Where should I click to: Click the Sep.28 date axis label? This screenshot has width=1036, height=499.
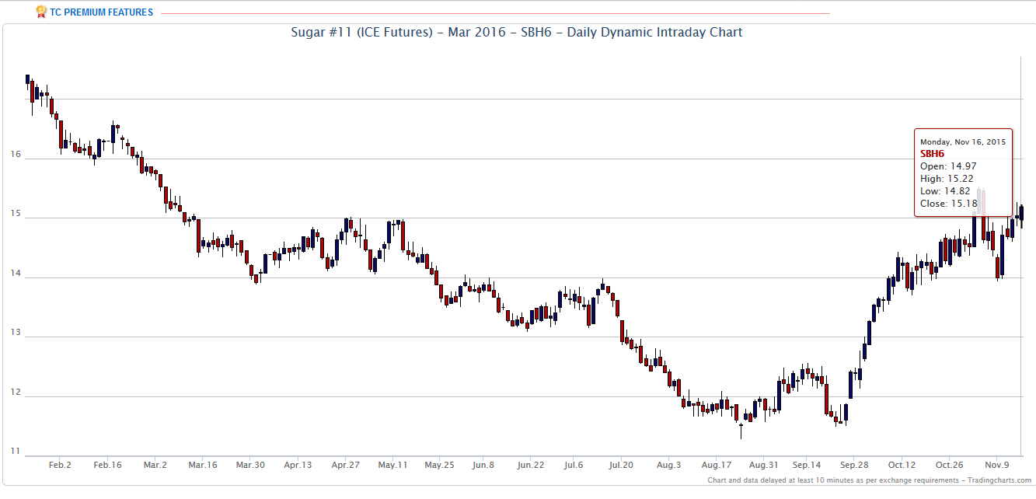[853, 466]
